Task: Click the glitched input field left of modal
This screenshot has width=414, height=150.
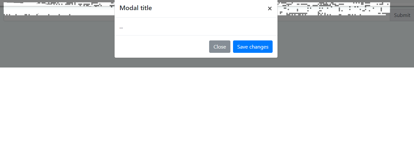Action: coord(59,11)
